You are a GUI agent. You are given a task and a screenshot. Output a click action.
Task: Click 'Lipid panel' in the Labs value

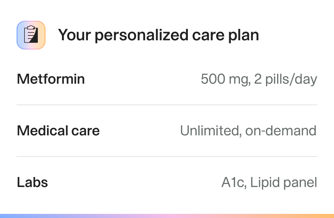pos(284,183)
